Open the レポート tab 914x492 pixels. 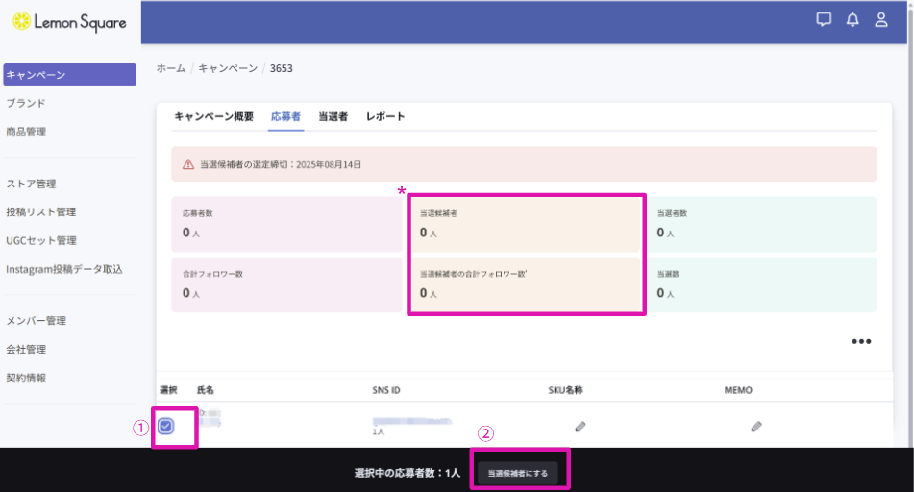[x=385, y=116]
